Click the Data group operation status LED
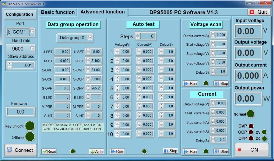 click(73, 151)
